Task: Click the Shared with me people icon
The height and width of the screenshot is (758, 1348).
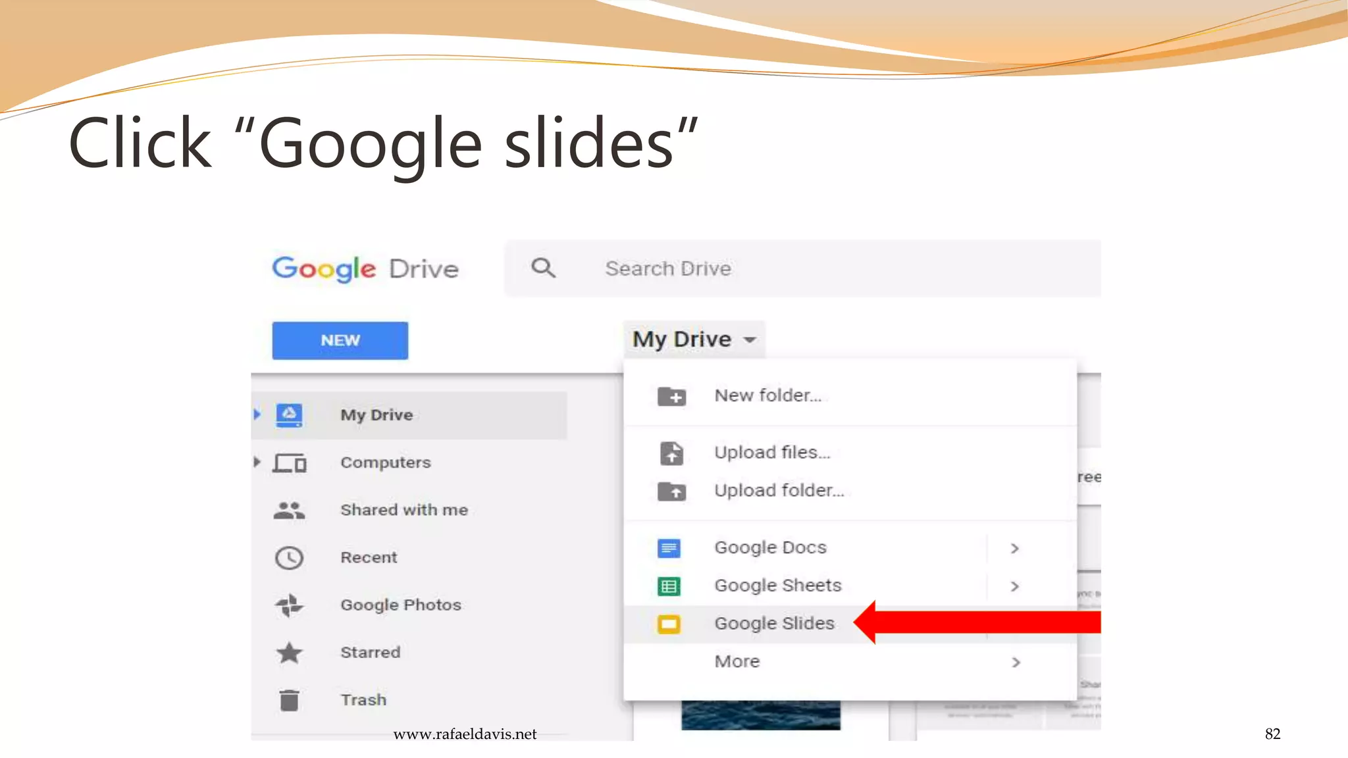Action: coord(289,511)
